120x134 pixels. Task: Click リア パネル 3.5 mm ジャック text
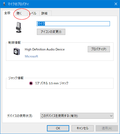point(52,83)
